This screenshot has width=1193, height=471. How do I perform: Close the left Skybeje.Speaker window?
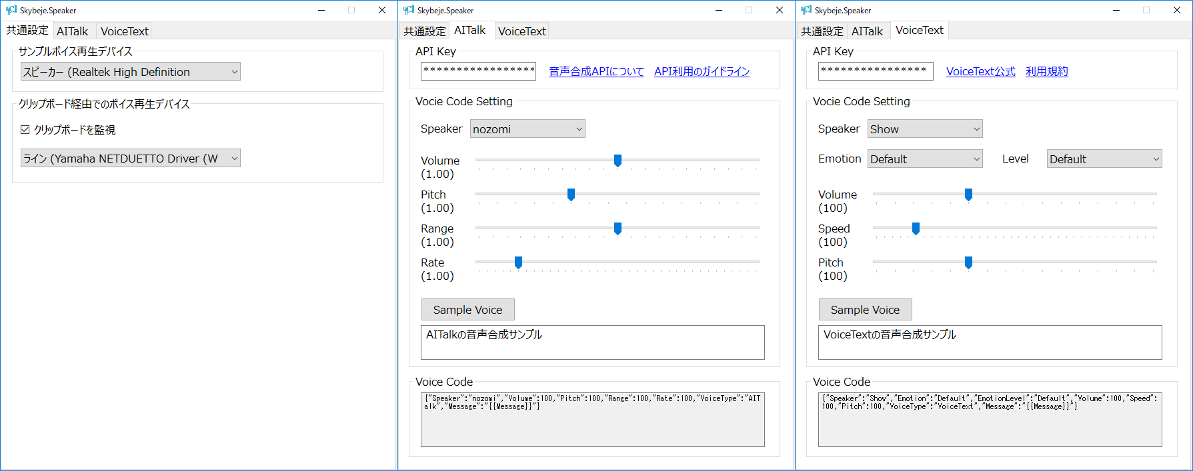point(382,10)
